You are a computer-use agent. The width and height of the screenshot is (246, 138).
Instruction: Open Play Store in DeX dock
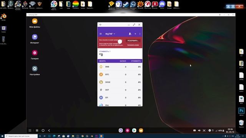[x=134, y=130]
